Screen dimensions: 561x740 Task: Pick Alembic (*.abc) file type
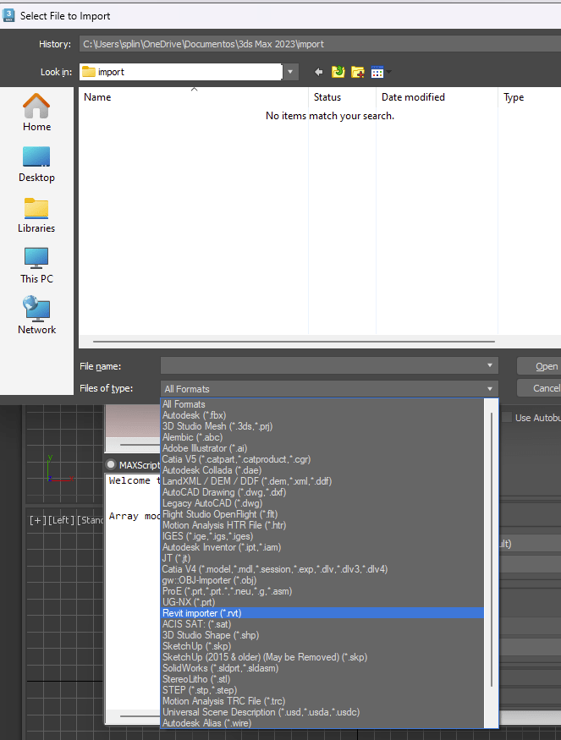[323, 437]
